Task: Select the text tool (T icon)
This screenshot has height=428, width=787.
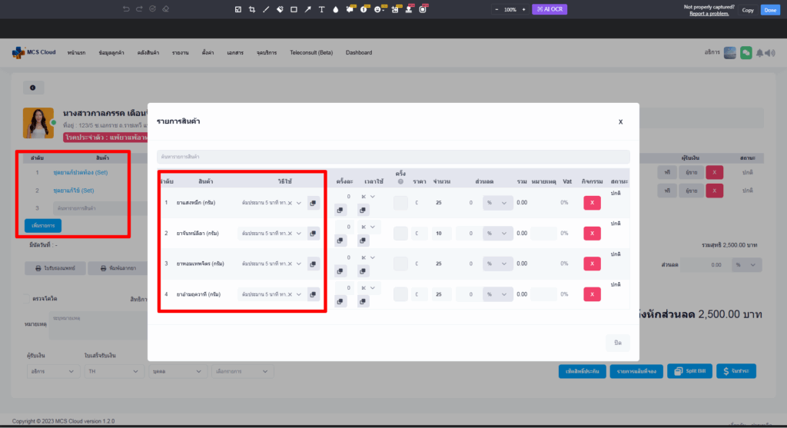Action: [x=321, y=9]
